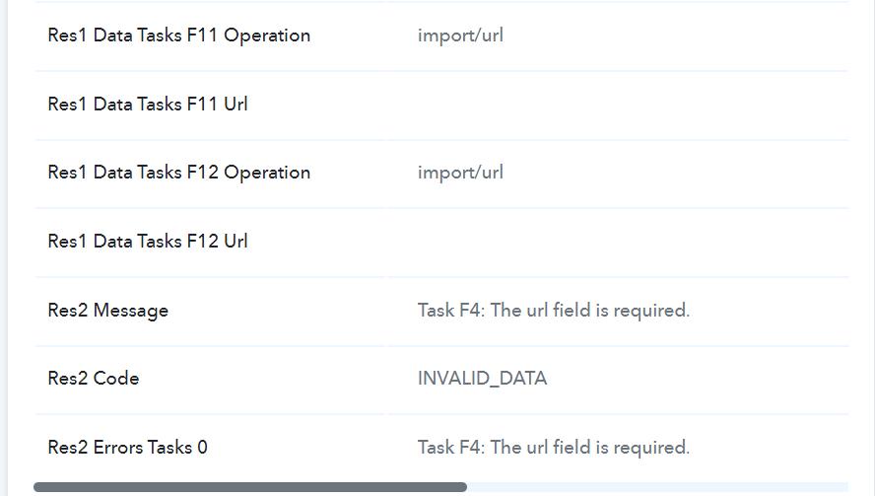This screenshot has height=496, width=875.
Task: Click the word Operation in F11 row label
Action: point(267,36)
